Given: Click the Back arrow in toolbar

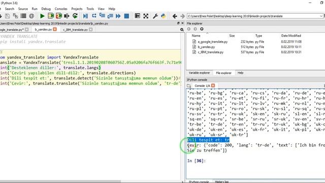Looking at the screenshot, I should [x=175, y=16].
